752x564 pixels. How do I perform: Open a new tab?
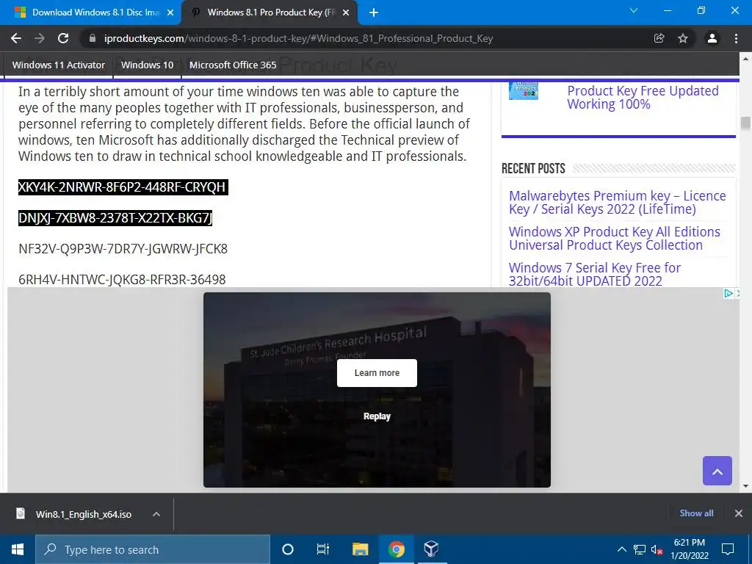(x=374, y=12)
